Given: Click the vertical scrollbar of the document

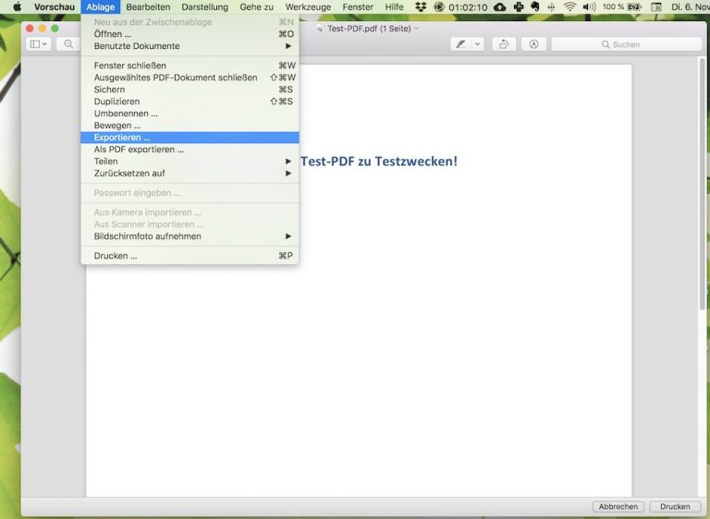Looking at the screenshot, I should coord(703,186).
